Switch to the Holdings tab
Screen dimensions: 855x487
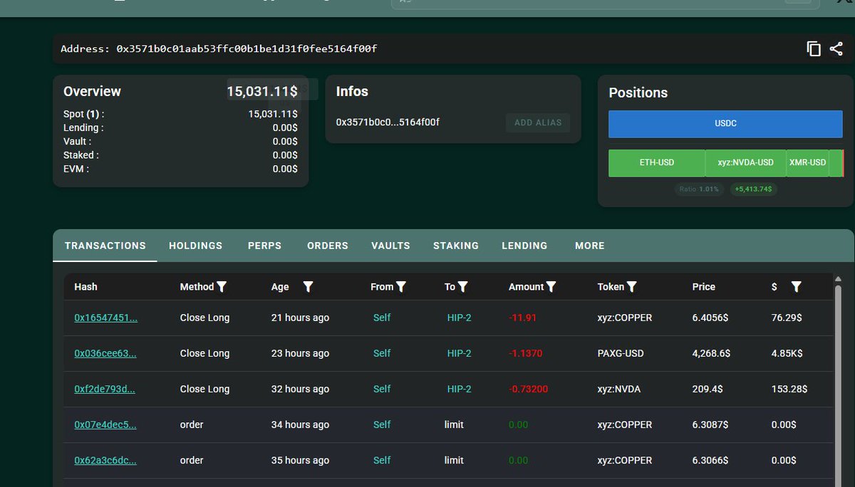point(196,246)
